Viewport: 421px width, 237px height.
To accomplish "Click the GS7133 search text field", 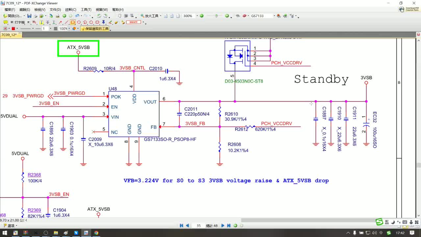I will [262, 16].
